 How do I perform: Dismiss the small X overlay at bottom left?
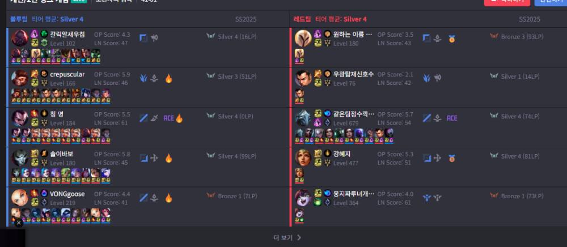coord(19,223)
